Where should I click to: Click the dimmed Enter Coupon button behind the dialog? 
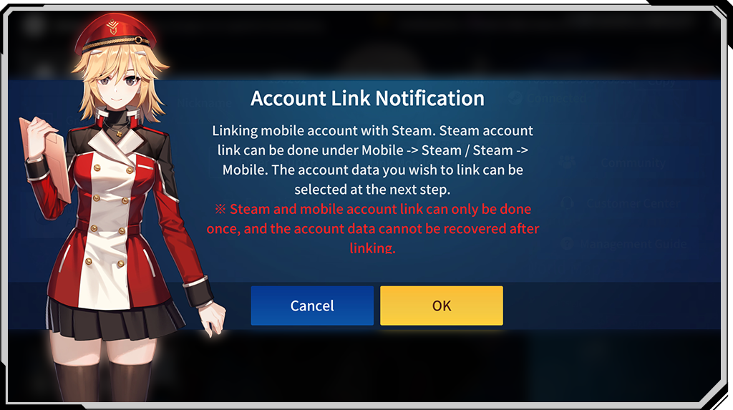click(x=278, y=162)
